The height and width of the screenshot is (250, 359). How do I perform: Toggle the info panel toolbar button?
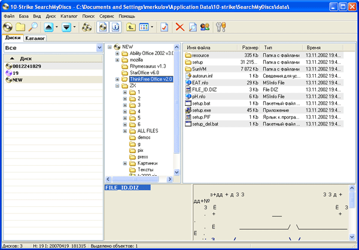(115, 27)
